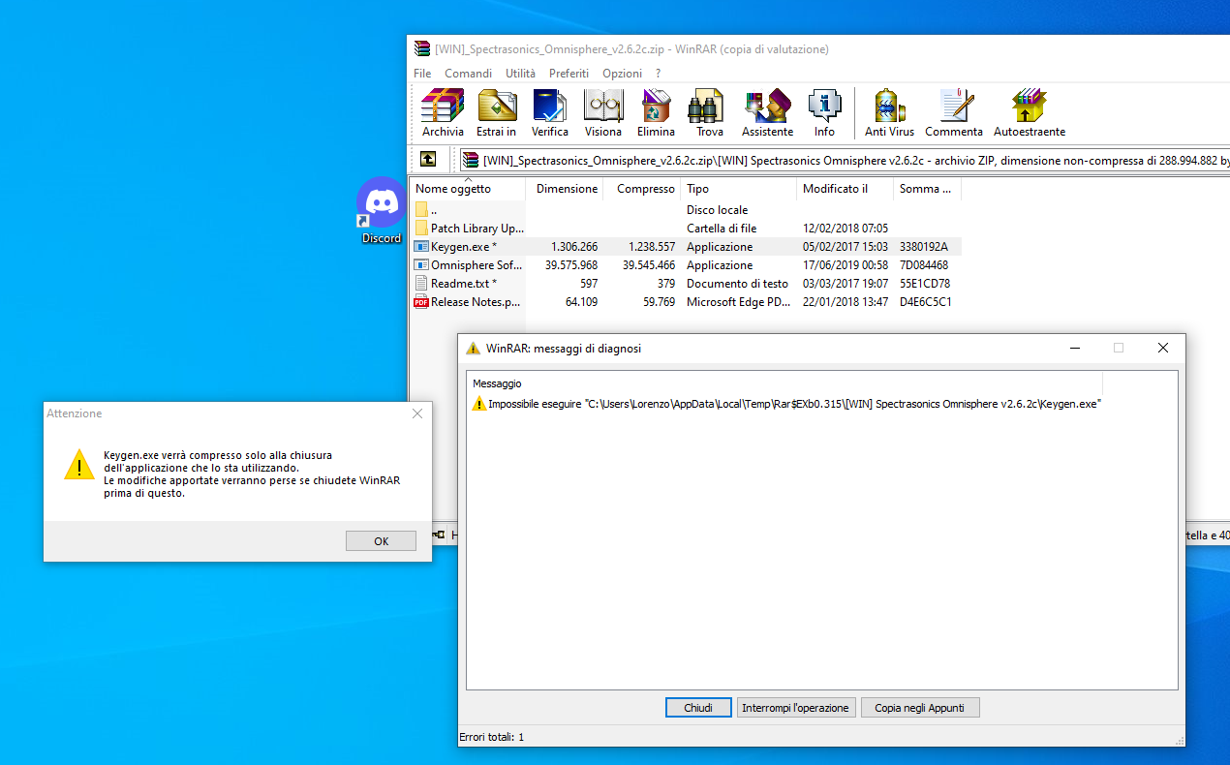Open the Utilità menu

(520, 74)
